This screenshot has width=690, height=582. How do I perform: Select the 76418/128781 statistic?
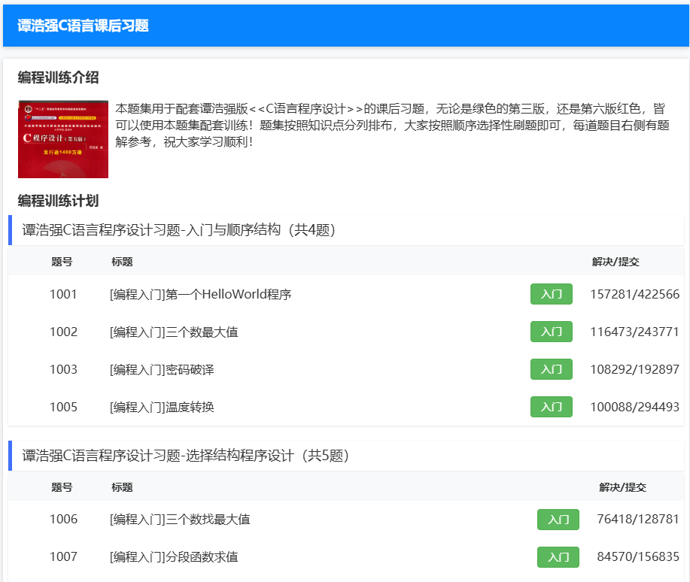point(638,519)
